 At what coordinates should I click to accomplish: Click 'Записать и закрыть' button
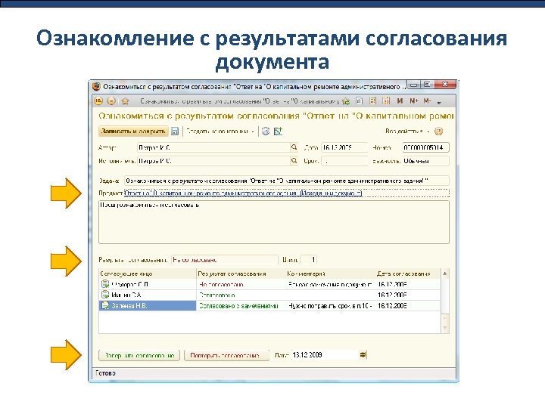point(133,131)
